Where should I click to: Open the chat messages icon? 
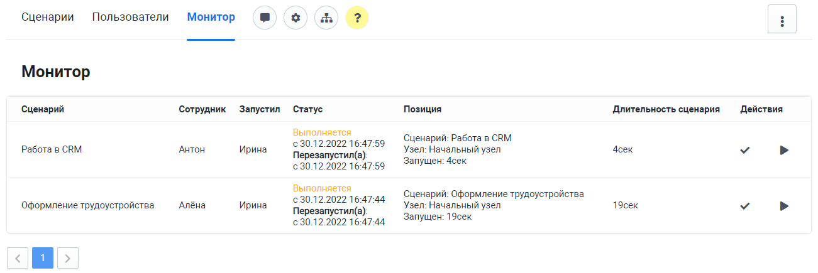[265, 18]
